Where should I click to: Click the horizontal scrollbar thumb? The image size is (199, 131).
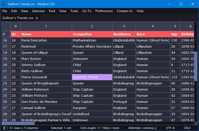(18, 123)
